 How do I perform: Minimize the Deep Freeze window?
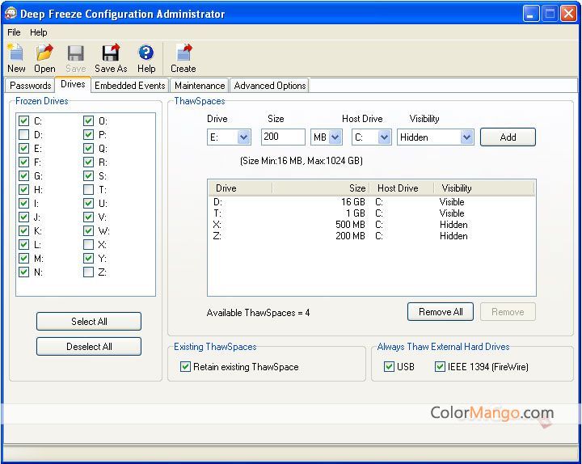531,14
